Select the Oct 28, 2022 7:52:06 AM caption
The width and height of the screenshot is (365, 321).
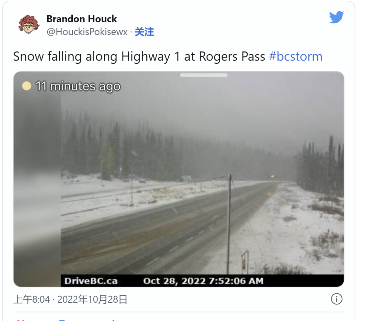click(203, 281)
